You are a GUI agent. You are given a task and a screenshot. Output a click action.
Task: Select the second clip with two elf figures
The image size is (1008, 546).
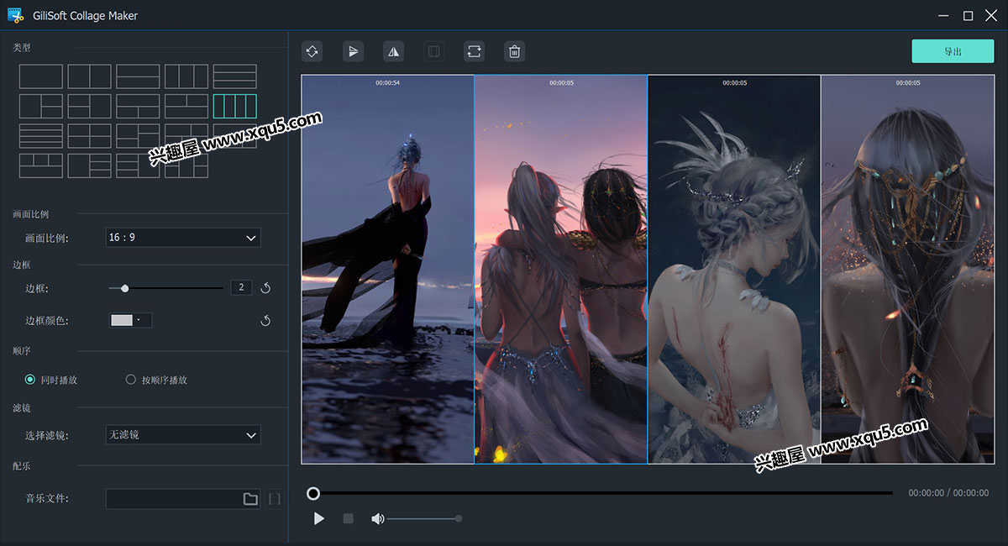pyautogui.click(x=560, y=269)
